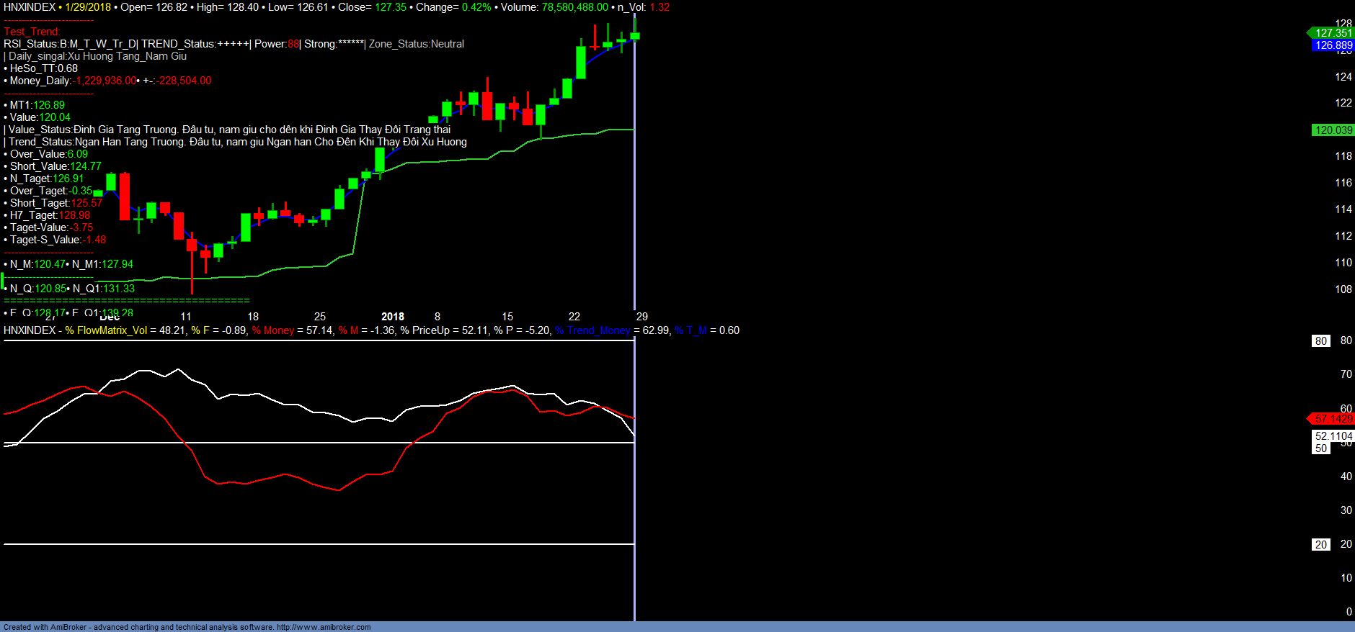The width and height of the screenshot is (1355, 632).
Task: Click the red 57.1429 indicator value tag
Action: point(1333,419)
